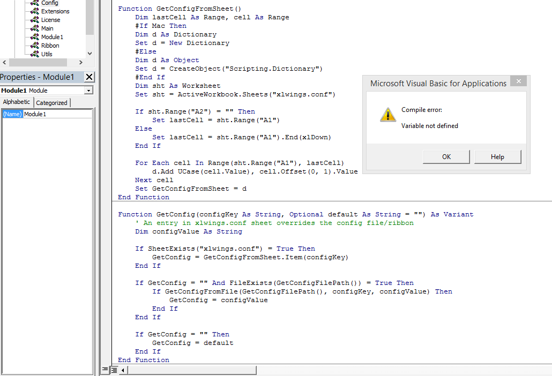Click the warning icon in error dialog
Image resolution: width=552 pixels, height=376 pixels.
(x=388, y=115)
